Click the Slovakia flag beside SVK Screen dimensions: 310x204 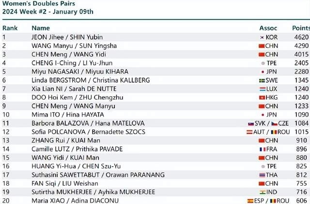point(251,124)
